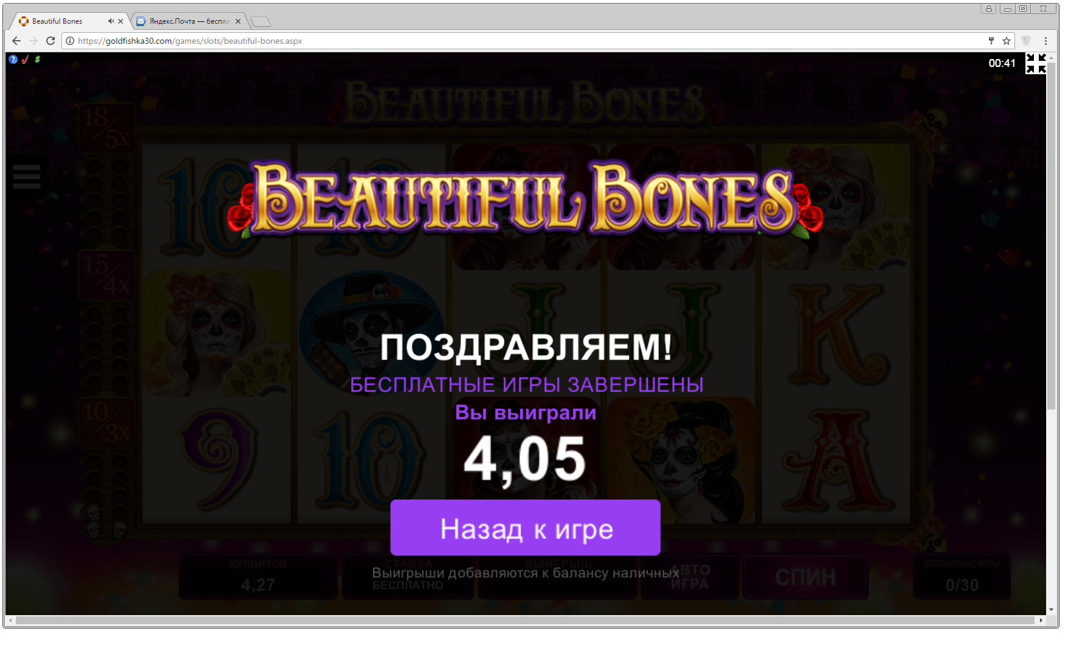Image resolution: width=1079 pixels, height=648 pixels.
Task: Click the shield extension icon
Action: pyautogui.click(x=1026, y=41)
